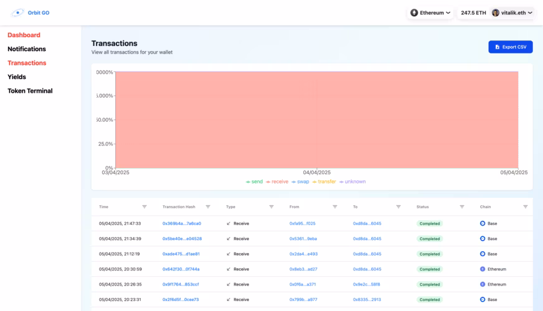Open transaction hash 0x2f6d5f...0cee73
Image resolution: width=543 pixels, height=311 pixels.
181,300
